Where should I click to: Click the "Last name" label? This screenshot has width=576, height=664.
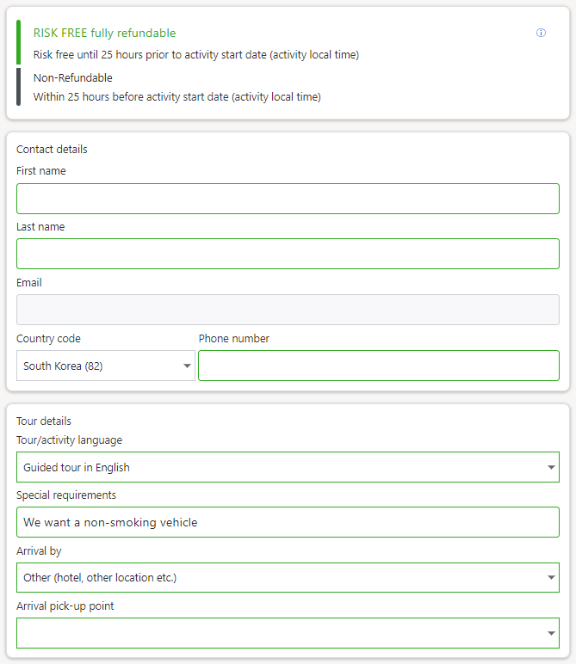[40, 226]
